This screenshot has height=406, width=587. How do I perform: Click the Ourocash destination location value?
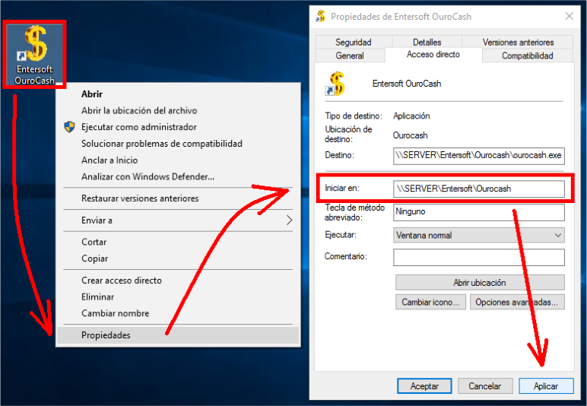(x=410, y=135)
